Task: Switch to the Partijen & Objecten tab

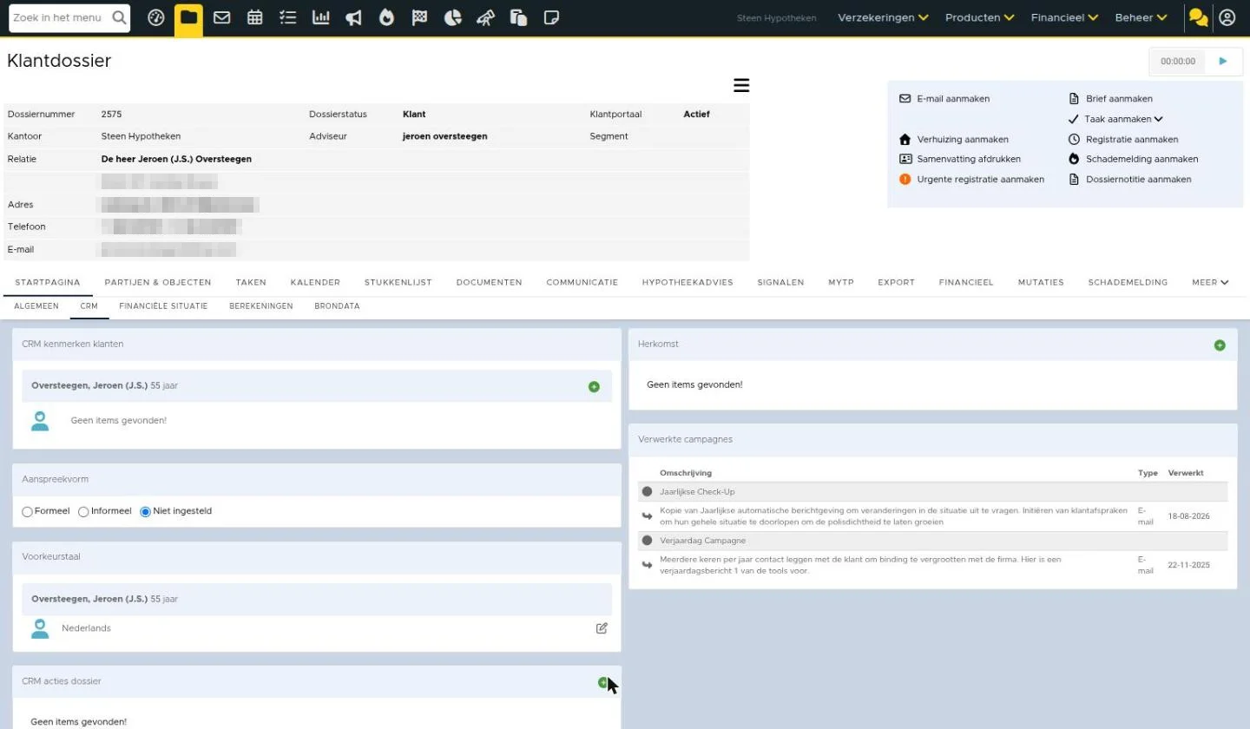Action: [158, 282]
